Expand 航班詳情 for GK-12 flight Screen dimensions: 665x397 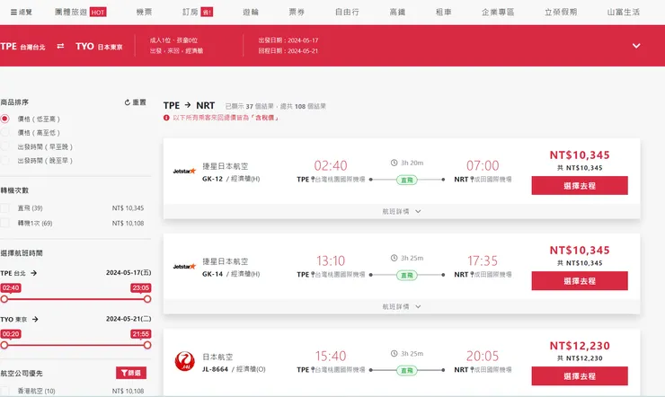click(x=402, y=211)
